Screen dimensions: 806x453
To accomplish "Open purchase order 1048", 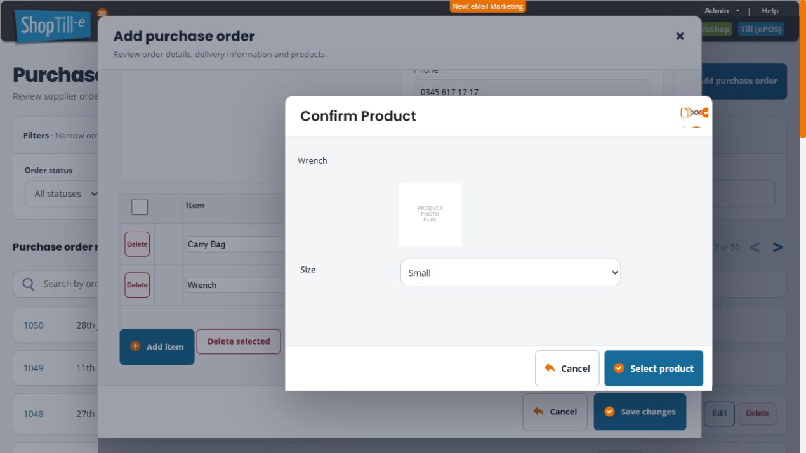I will coord(34,414).
